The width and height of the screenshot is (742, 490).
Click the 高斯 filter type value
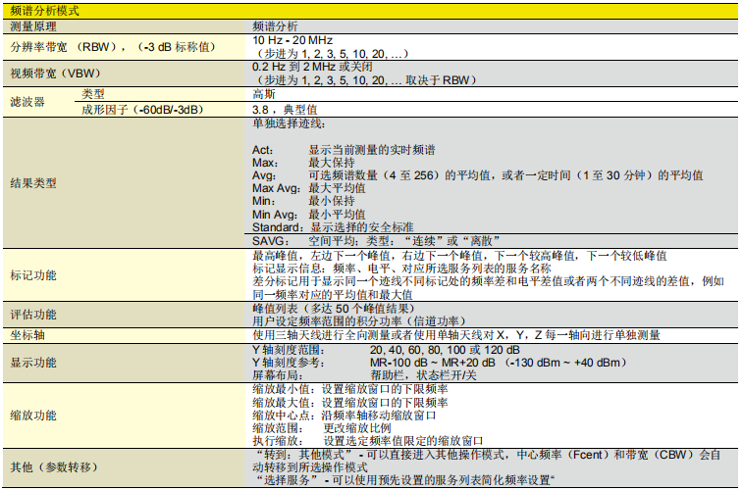tap(264, 94)
